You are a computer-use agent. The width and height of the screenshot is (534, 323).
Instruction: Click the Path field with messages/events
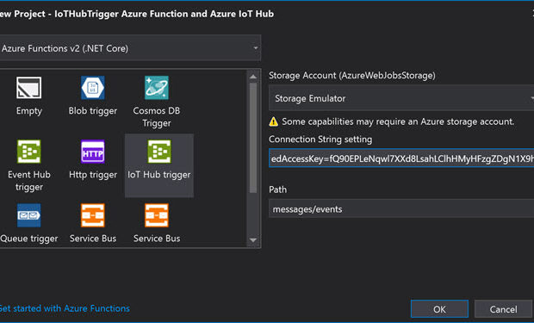click(x=401, y=208)
